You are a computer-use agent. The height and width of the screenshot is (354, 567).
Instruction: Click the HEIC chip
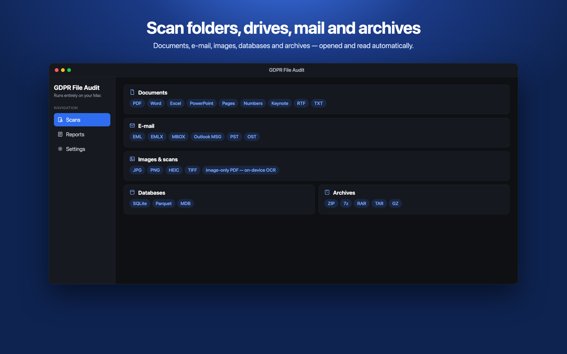[x=174, y=170]
